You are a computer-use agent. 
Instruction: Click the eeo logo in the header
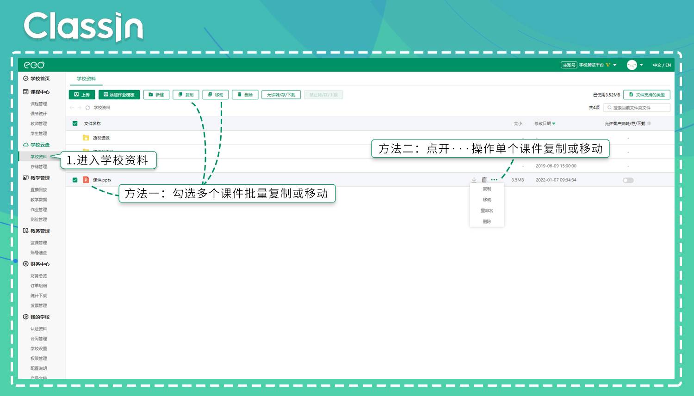coord(34,65)
